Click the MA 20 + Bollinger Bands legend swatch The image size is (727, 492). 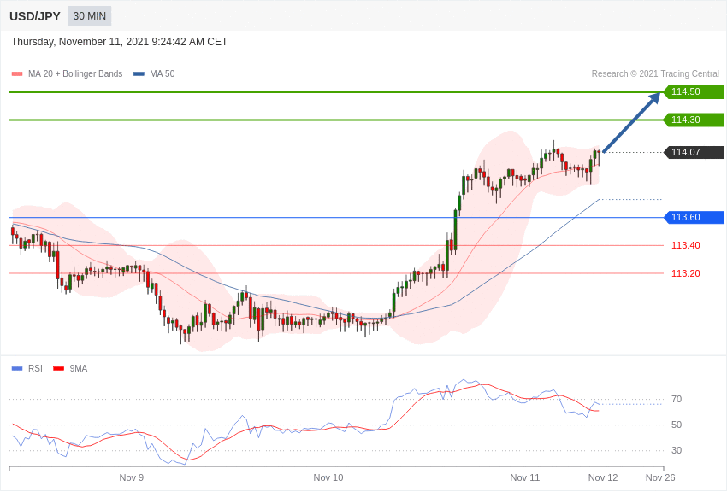pos(17,73)
